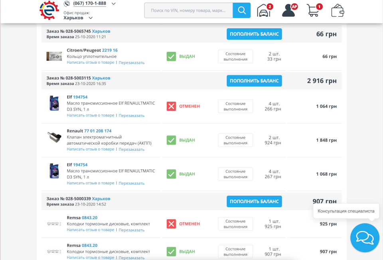Open Состояние выполнения for cancelled Remsa pads

pyautogui.click(x=235, y=224)
